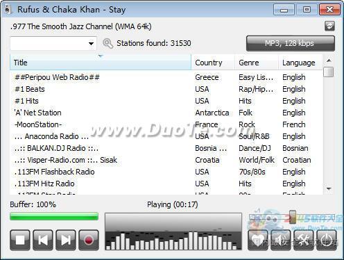Image resolution: width=344 pixels, height=260 pixels.
Task: Sort the list by Genre column header
Action: (257, 63)
